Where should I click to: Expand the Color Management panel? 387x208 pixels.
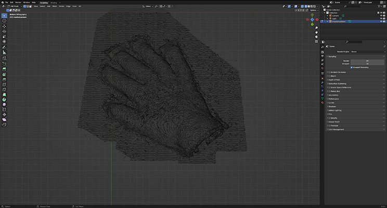[x=337, y=129]
